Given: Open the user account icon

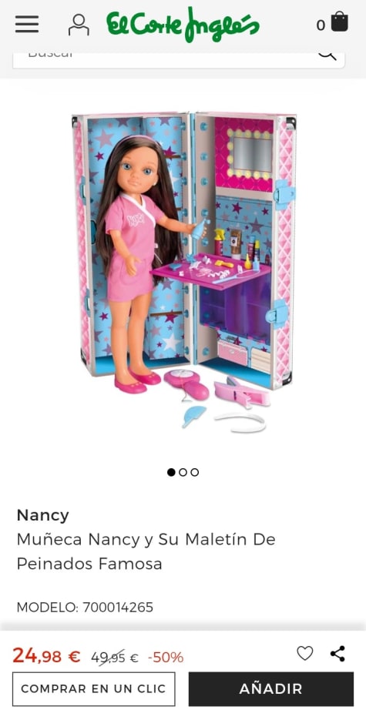Looking at the screenshot, I should click(79, 25).
